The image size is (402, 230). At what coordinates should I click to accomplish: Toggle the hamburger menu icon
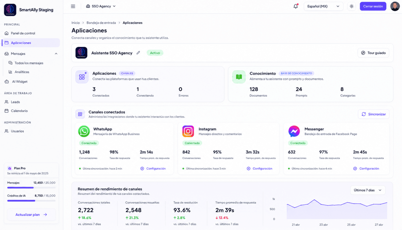point(73,6)
